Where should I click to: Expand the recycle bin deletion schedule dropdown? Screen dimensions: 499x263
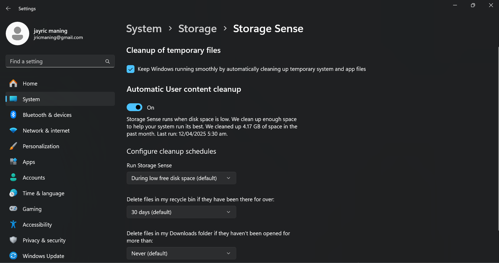181,212
